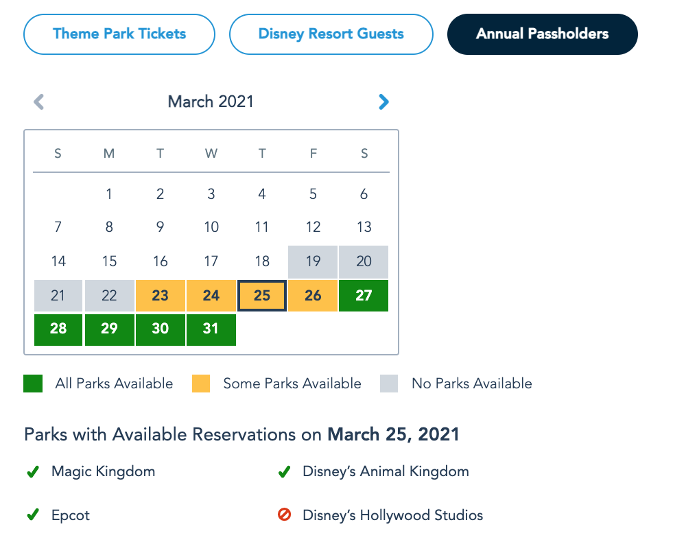Click the gray No Parks Available swatch
Screen dimensions: 697x553
coord(389,384)
